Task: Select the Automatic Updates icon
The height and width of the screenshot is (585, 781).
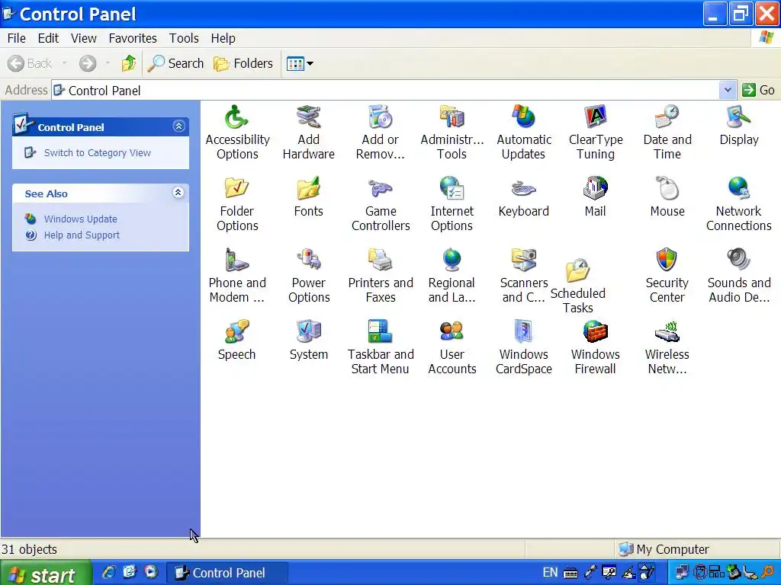Action: tap(523, 117)
